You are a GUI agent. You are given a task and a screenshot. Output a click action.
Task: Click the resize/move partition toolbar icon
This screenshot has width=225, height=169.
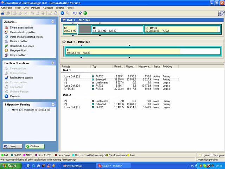point(3,13)
